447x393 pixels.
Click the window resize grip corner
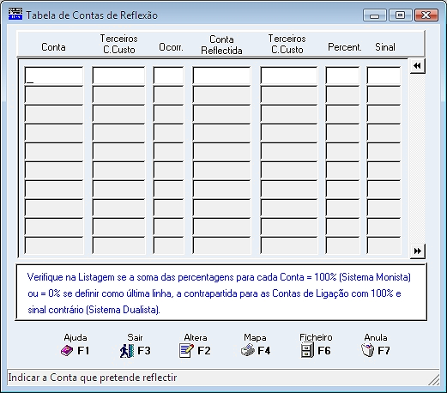click(434, 379)
